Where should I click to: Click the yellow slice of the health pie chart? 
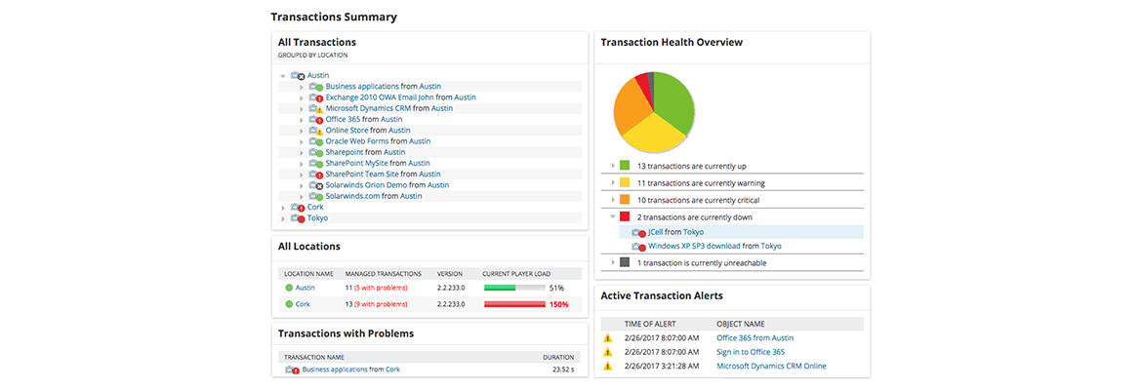656,134
